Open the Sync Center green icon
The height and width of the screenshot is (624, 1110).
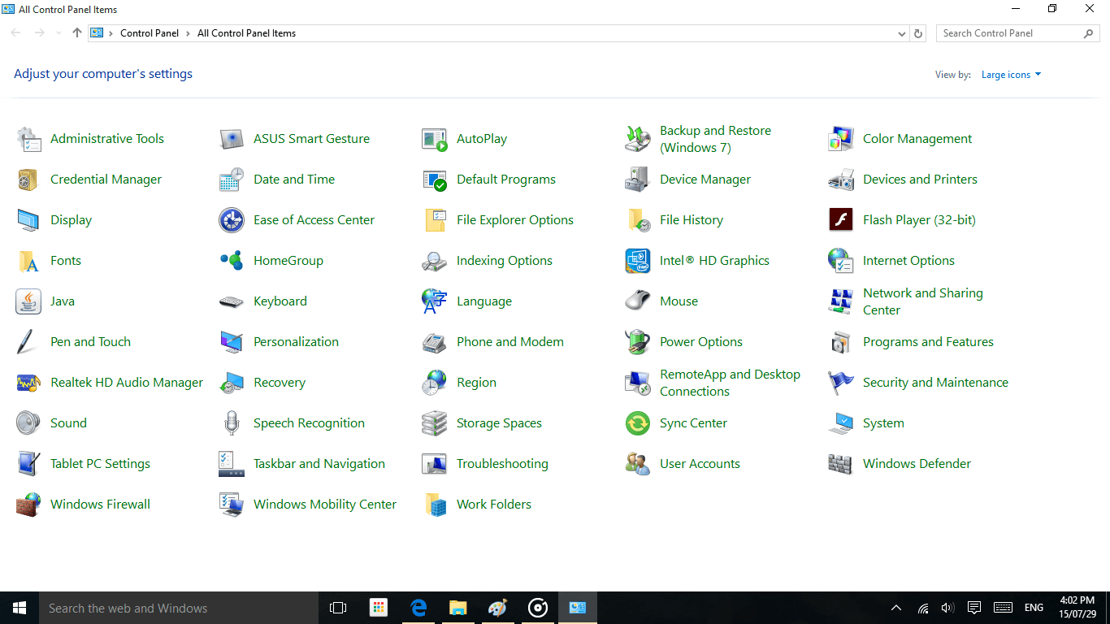638,423
